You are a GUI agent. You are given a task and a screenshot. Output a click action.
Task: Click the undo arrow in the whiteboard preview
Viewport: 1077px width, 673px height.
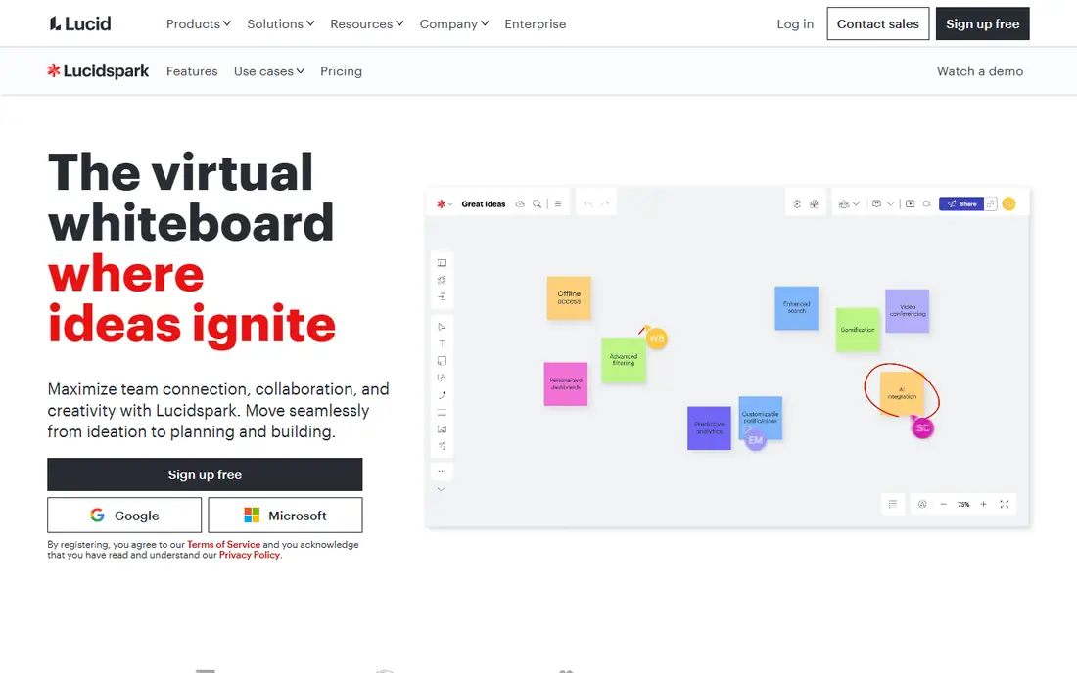588,203
